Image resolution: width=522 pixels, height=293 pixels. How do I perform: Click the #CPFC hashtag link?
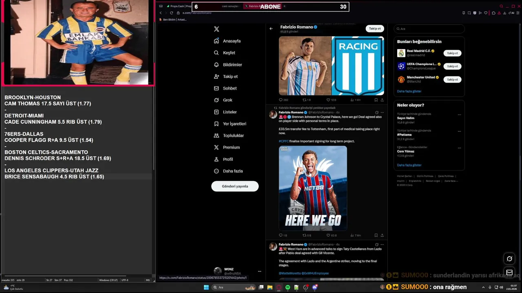(x=284, y=141)
